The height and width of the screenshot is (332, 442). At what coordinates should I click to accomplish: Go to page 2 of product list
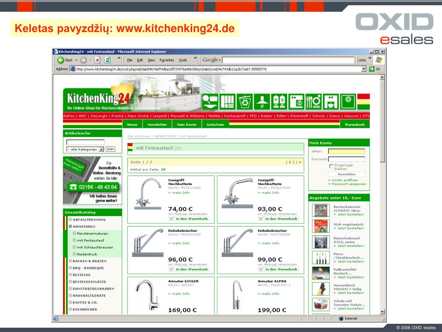[294, 163]
